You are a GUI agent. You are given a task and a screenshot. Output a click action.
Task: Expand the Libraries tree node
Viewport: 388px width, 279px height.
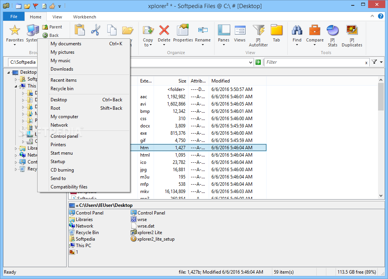[16, 148]
